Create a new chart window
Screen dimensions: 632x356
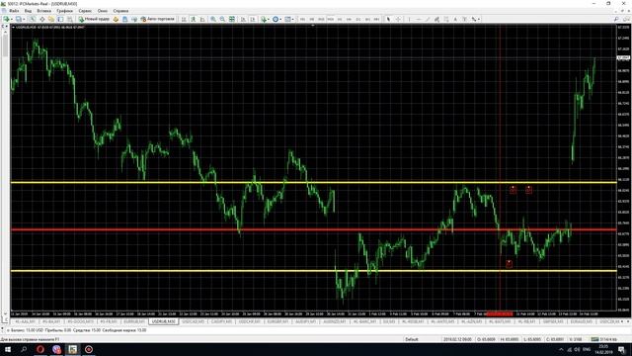pyautogui.click(x=6, y=19)
